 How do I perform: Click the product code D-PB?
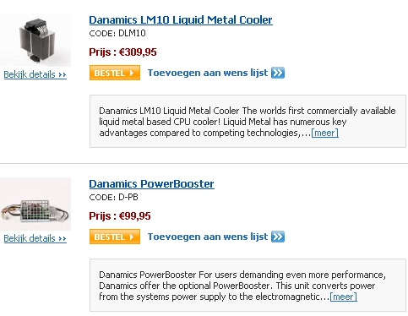tap(128, 197)
